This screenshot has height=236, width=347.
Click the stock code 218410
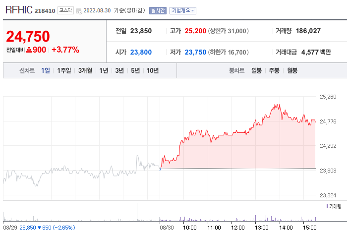pyautogui.click(x=45, y=11)
